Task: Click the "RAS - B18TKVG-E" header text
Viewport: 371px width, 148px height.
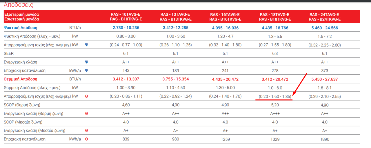Action: 275,19
